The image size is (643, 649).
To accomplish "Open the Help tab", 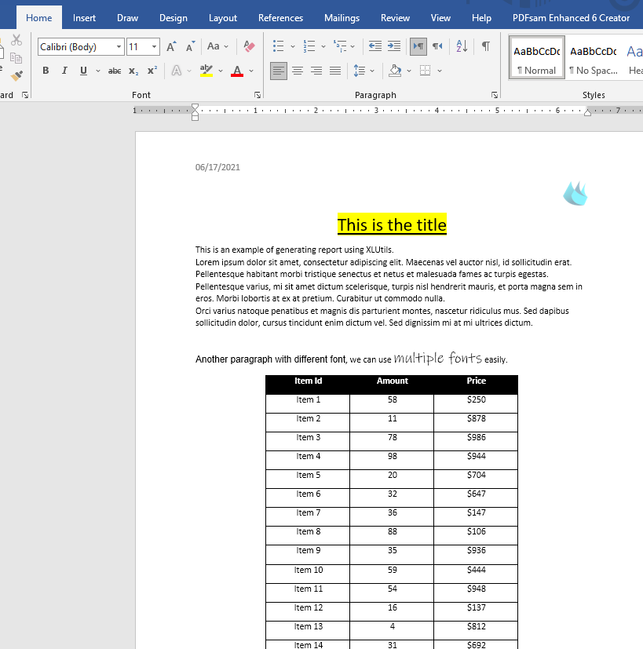I will 481,18.
